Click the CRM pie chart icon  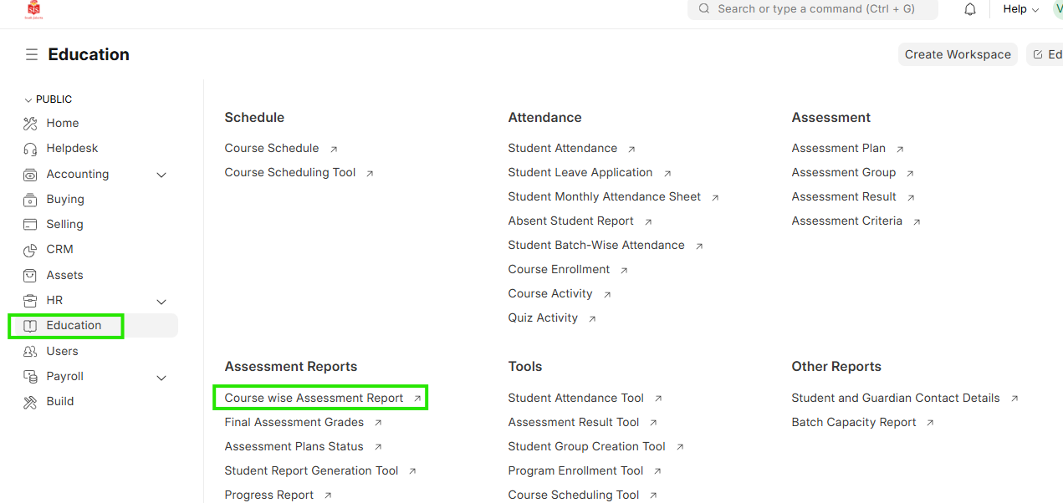[x=31, y=250]
